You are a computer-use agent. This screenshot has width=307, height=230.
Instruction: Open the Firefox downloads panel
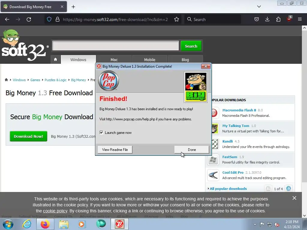point(267,19)
